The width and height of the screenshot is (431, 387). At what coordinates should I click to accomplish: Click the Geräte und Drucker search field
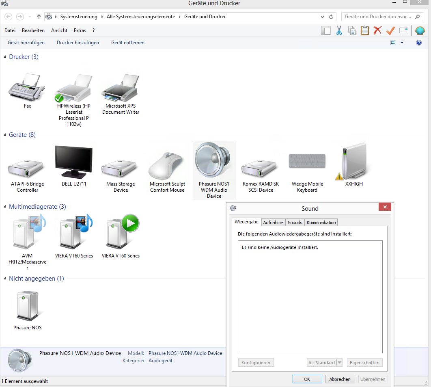click(382, 17)
